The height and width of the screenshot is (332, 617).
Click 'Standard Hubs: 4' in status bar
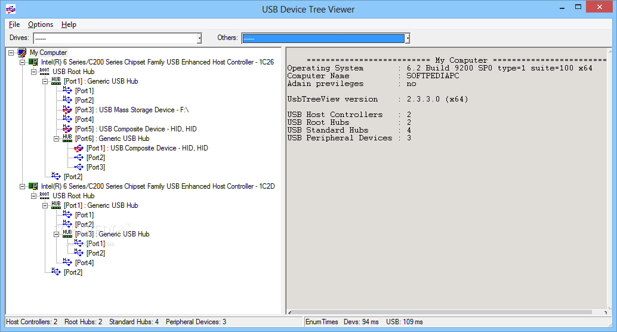coord(134,322)
